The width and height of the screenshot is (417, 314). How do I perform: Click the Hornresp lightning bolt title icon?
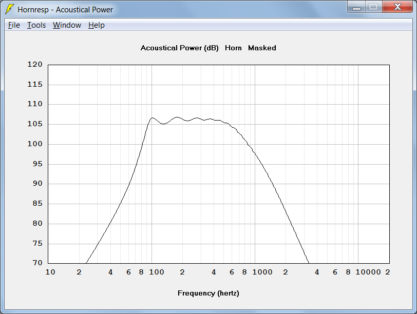coord(9,9)
